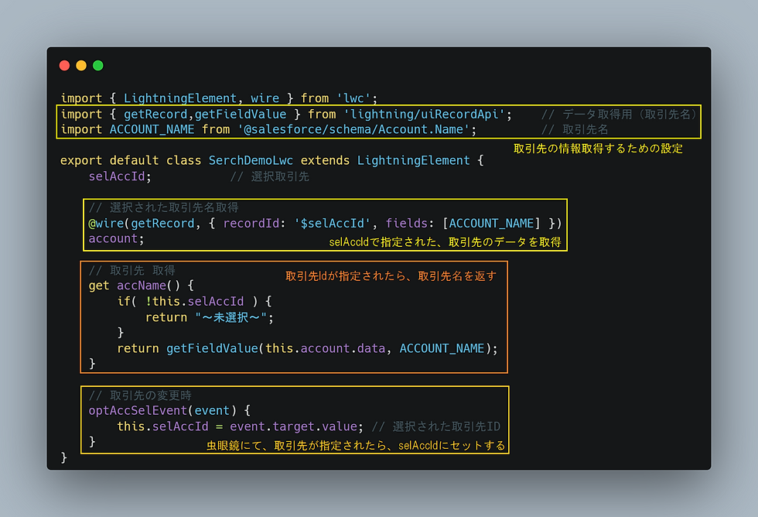Click the green maximize window dot
Screen dimensions: 758x517
[x=98, y=66]
